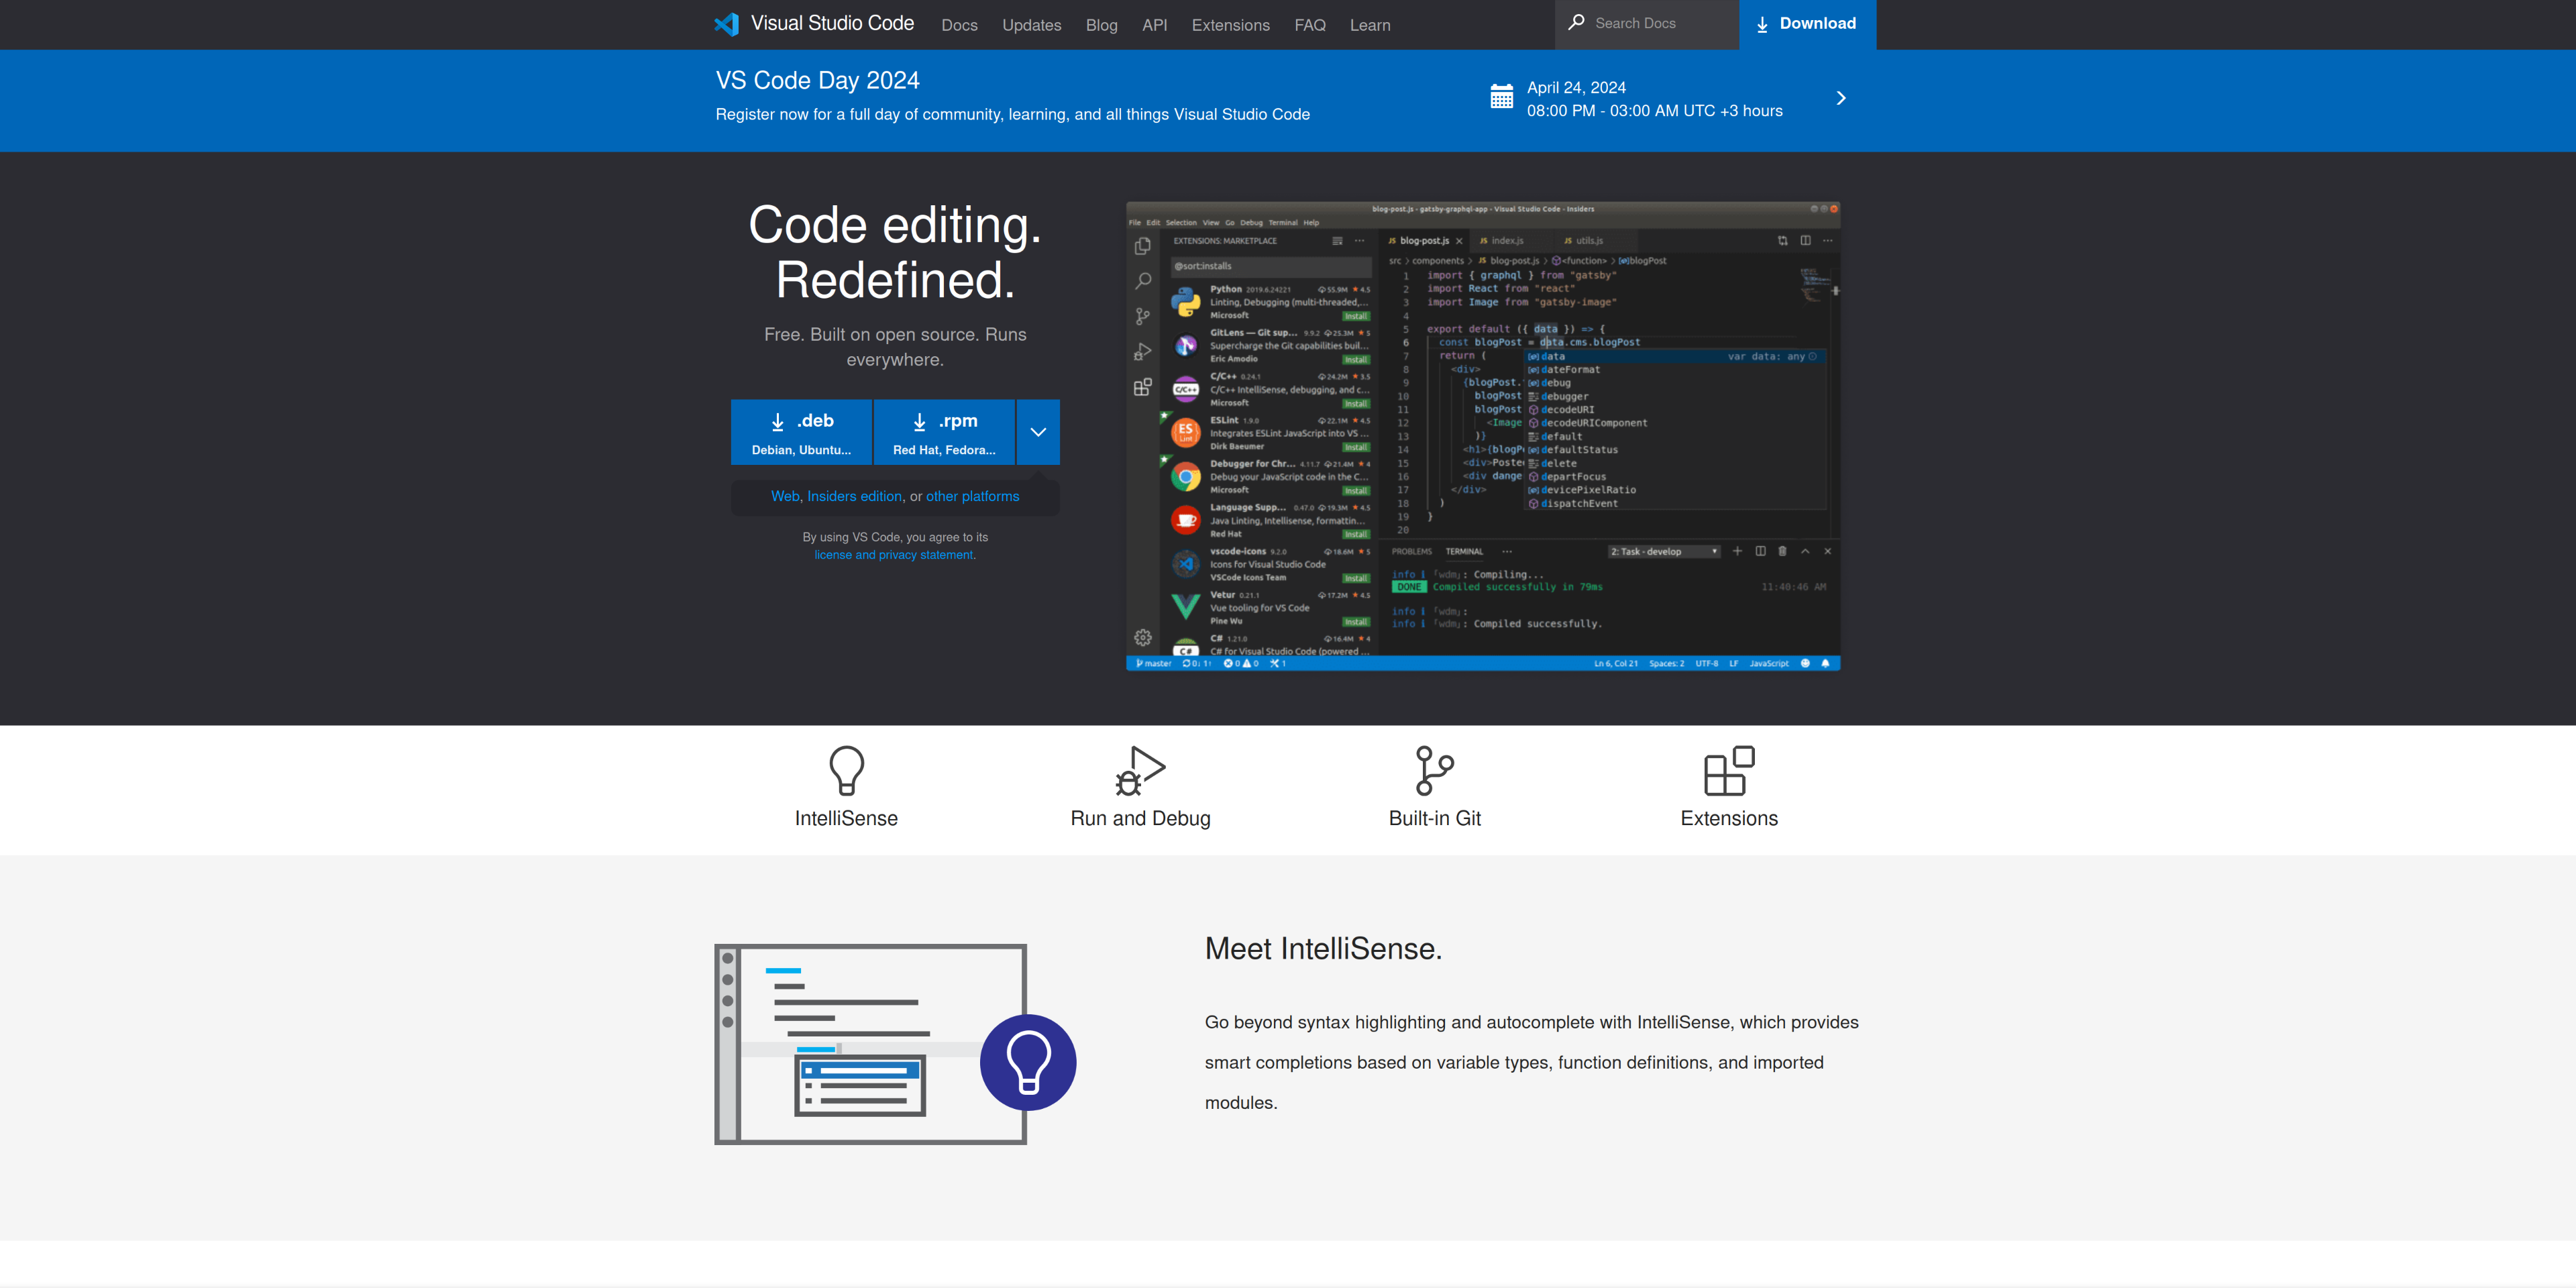The width and height of the screenshot is (2576, 1288).
Task: Click the top-right Download button
Action: (x=1807, y=24)
